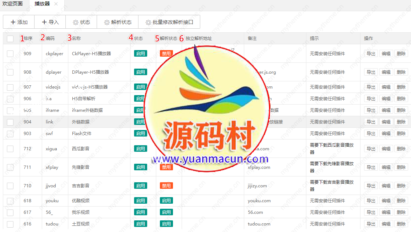
Task: Click the 状态 gear toolbar button
Action: 81,22
